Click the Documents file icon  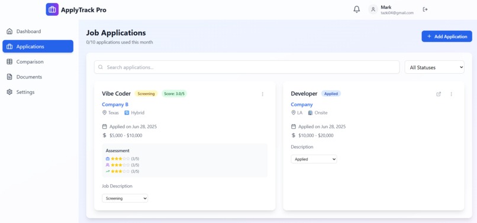point(9,77)
